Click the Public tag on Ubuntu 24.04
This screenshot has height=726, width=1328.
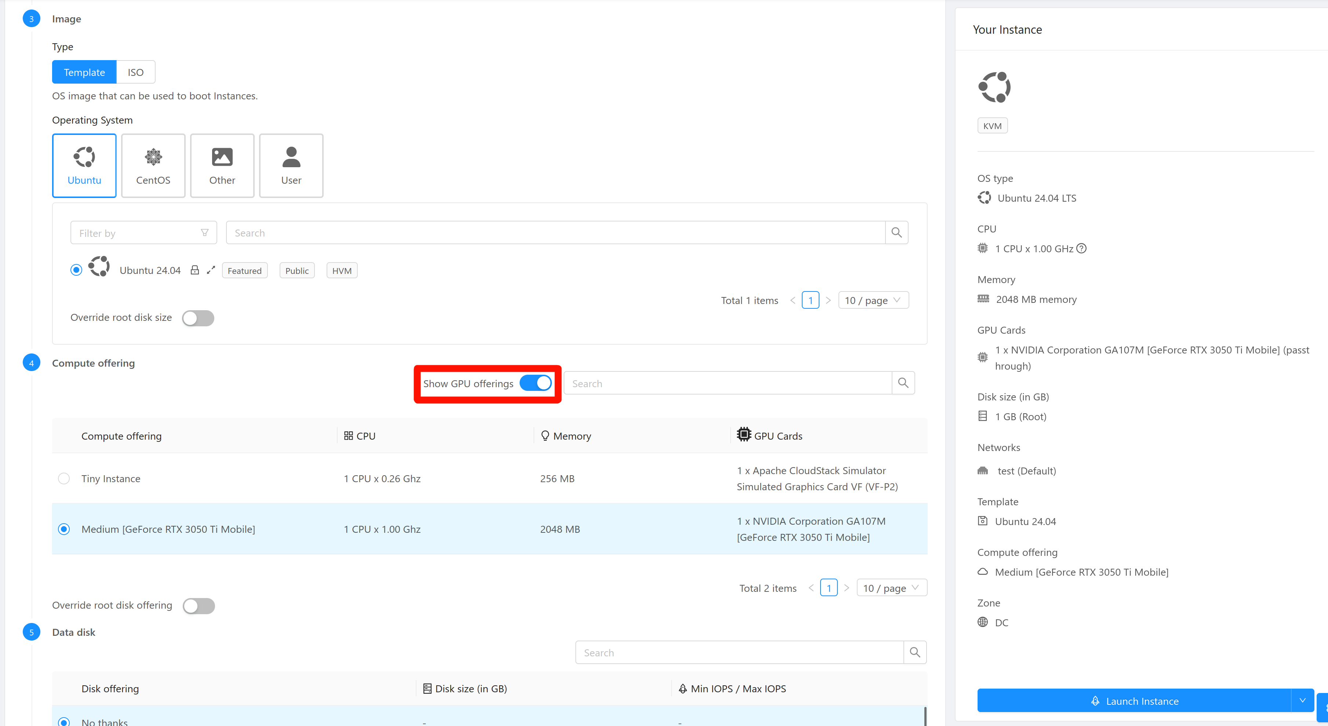coord(297,271)
